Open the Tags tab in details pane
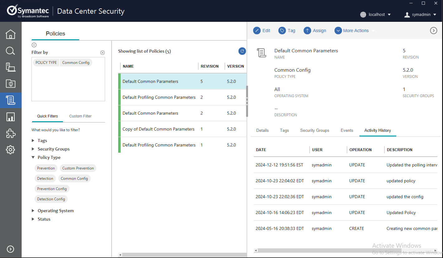 [284, 130]
